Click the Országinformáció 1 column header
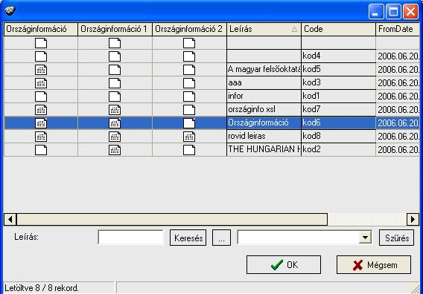Screen dimensions: 423x294 point(115,29)
